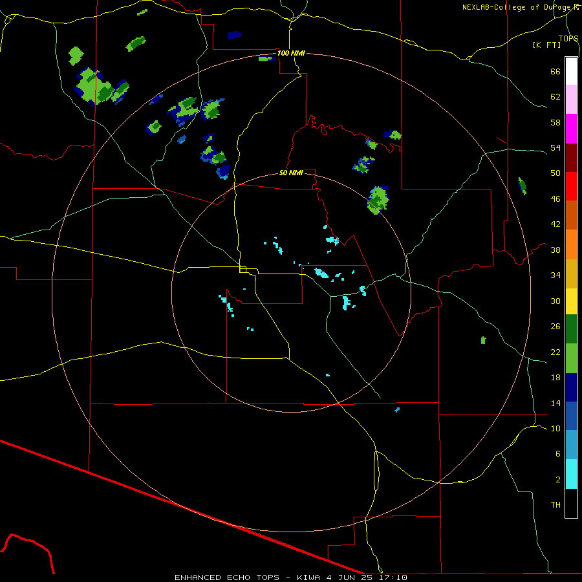Select the dark maroon legend swatch
This screenshot has height=582, width=582.
571,158
